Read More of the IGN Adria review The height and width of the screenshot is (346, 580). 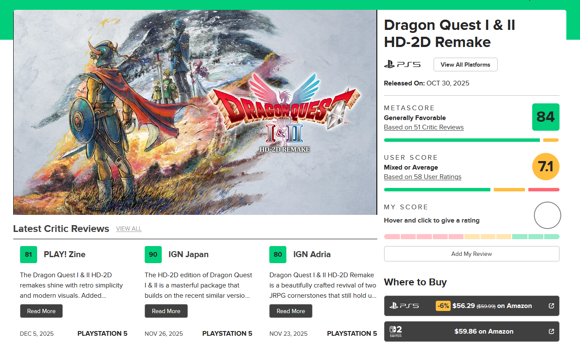click(291, 311)
